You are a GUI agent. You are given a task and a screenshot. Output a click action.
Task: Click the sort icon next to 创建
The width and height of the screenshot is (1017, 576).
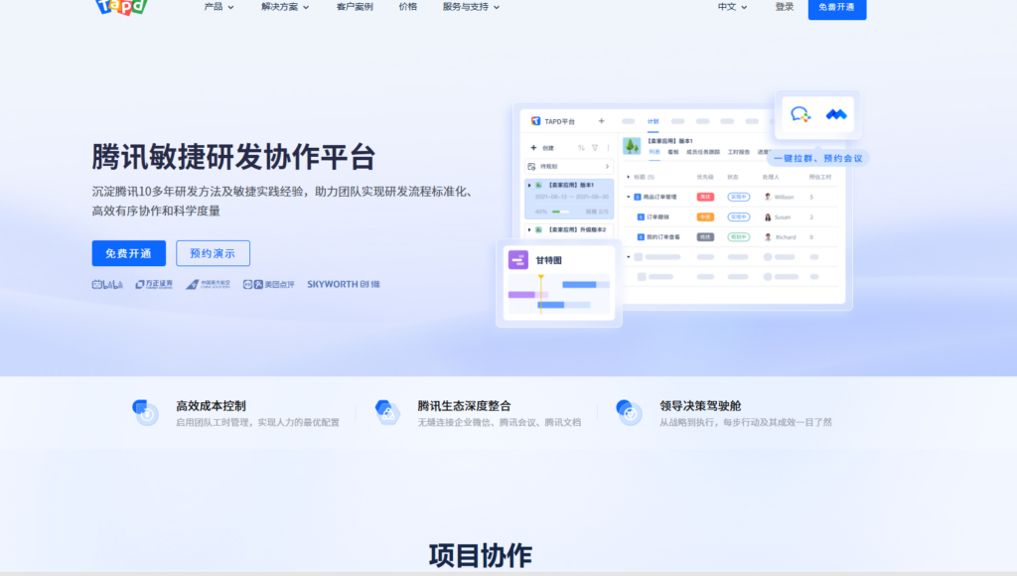581,148
